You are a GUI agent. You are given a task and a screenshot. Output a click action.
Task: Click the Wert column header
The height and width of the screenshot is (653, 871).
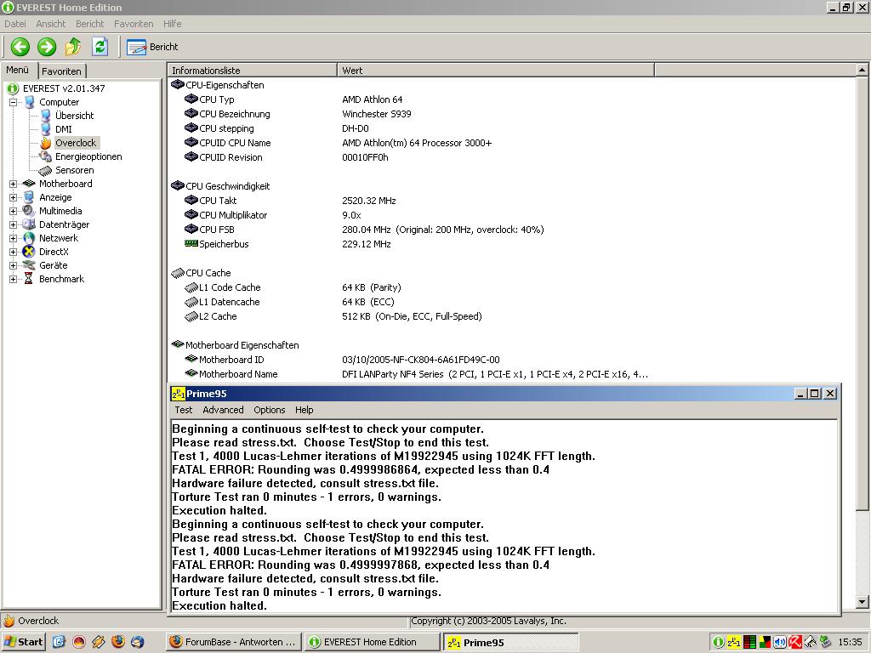[x=496, y=71]
